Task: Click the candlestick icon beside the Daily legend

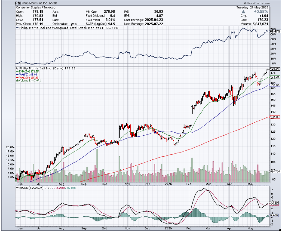Action: (x=17, y=68)
